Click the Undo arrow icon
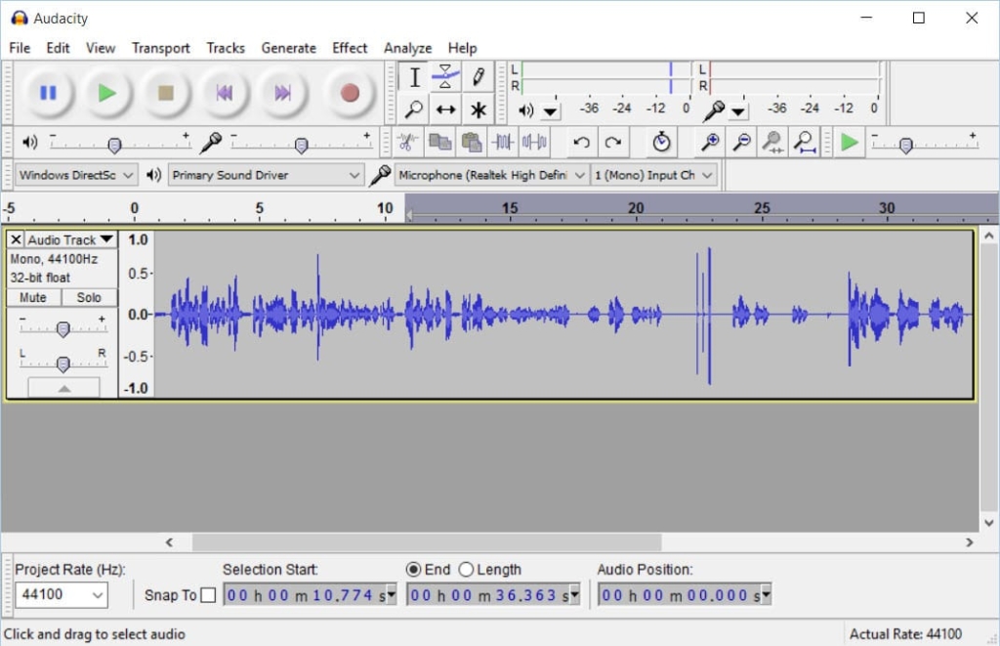 tap(581, 143)
